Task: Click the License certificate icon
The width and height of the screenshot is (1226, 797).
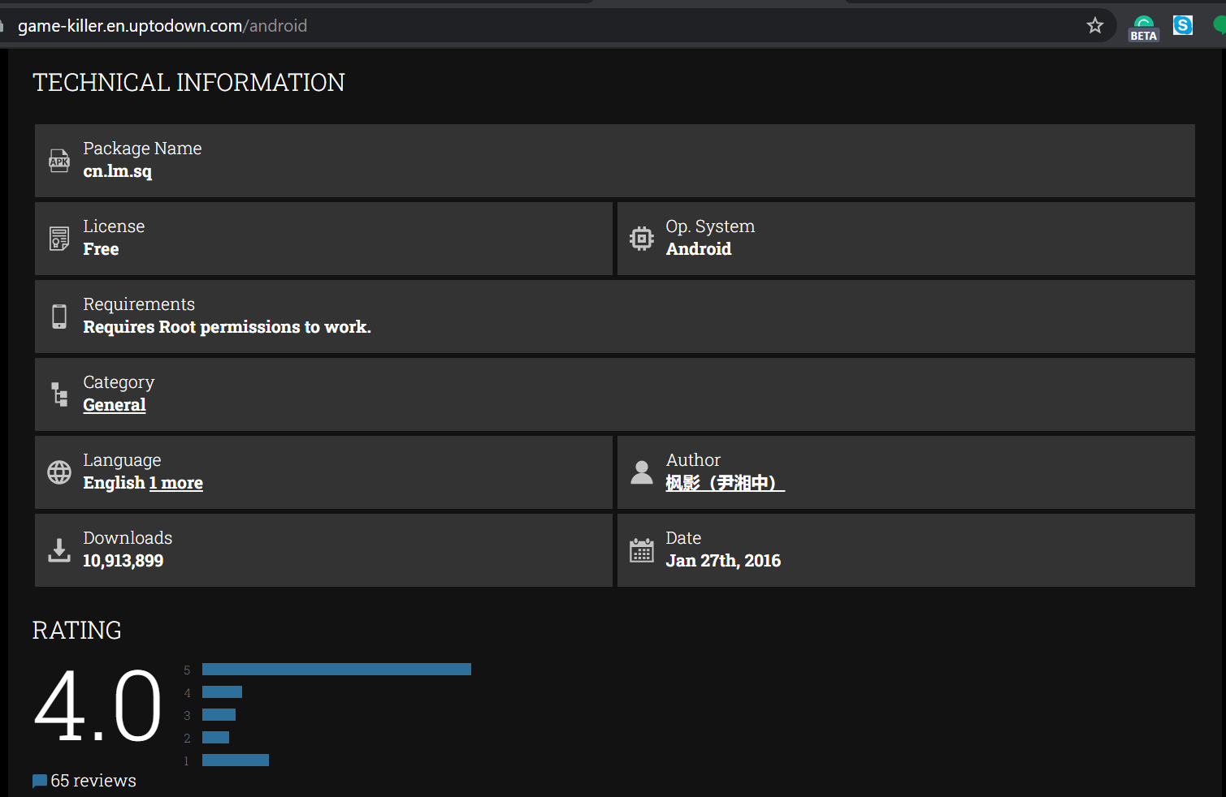Action: (59, 239)
